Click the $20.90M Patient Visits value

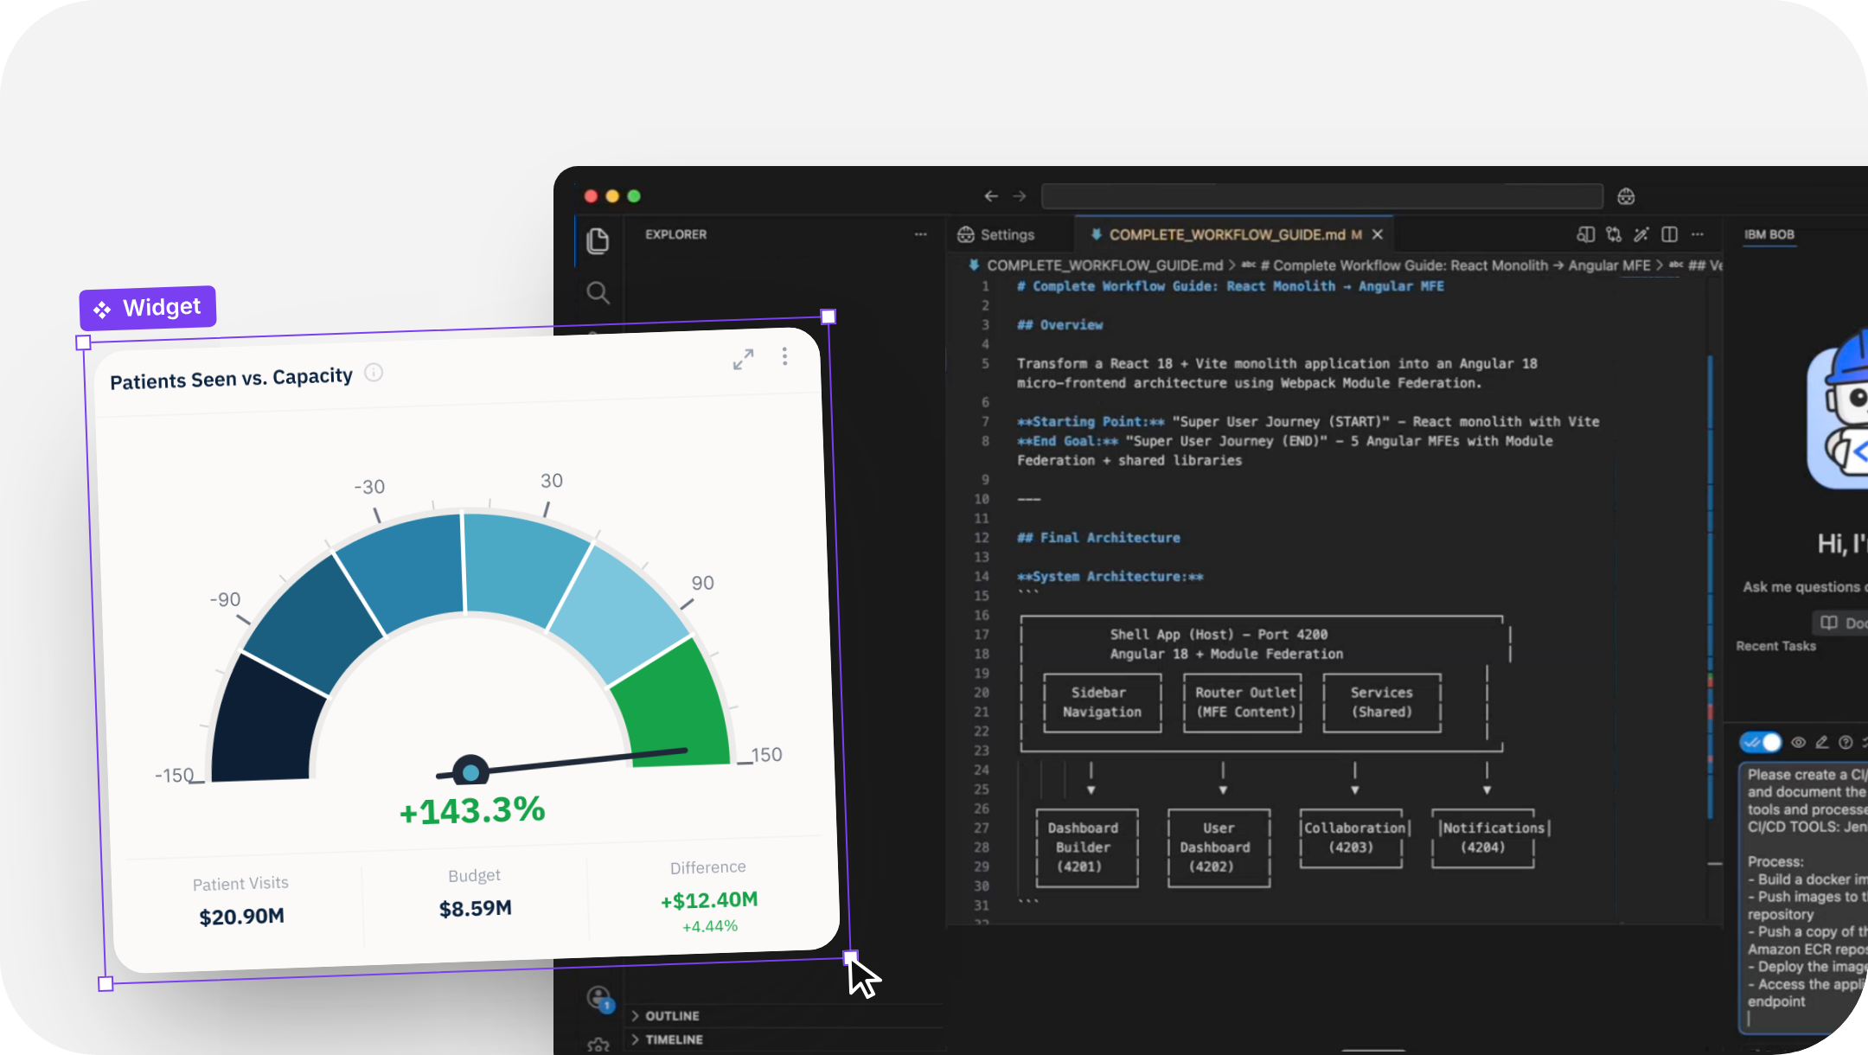click(241, 917)
